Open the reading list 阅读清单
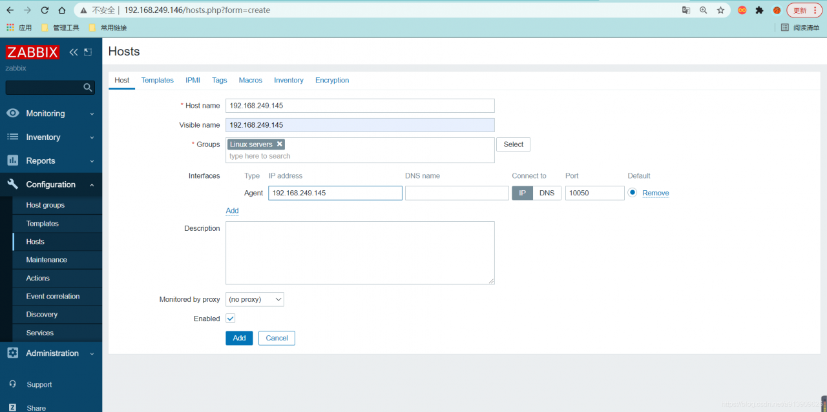This screenshot has width=827, height=412. tap(800, 28)
